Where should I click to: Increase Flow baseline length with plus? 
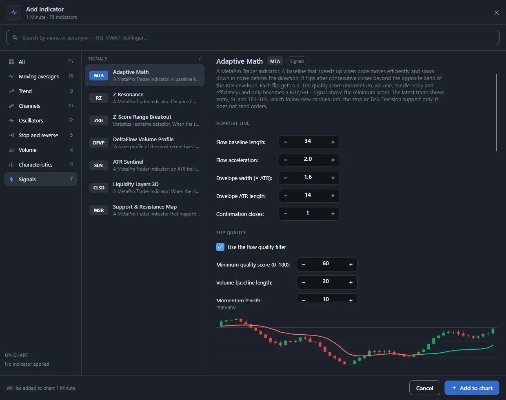(x=333, y=142)
